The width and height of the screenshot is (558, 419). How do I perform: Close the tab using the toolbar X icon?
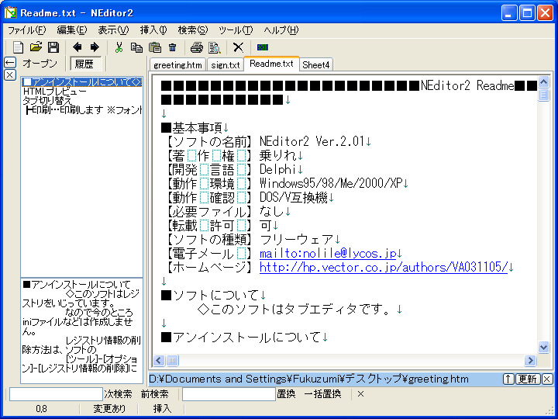click(238, 47)
